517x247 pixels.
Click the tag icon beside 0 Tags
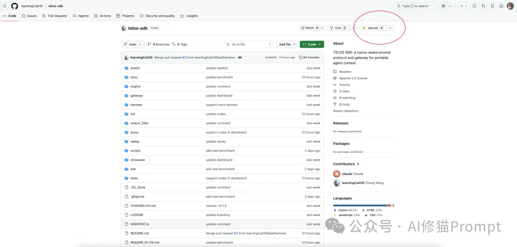(x=174, y=44)
